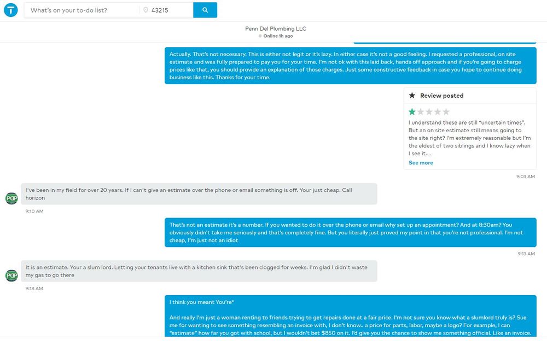Focus the to-do list search field

[81, 10]
